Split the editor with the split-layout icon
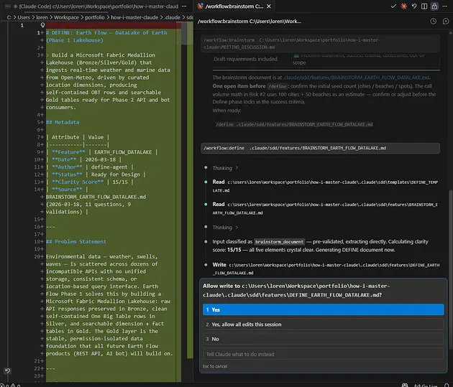453x387 pixels. coord(424,6)
